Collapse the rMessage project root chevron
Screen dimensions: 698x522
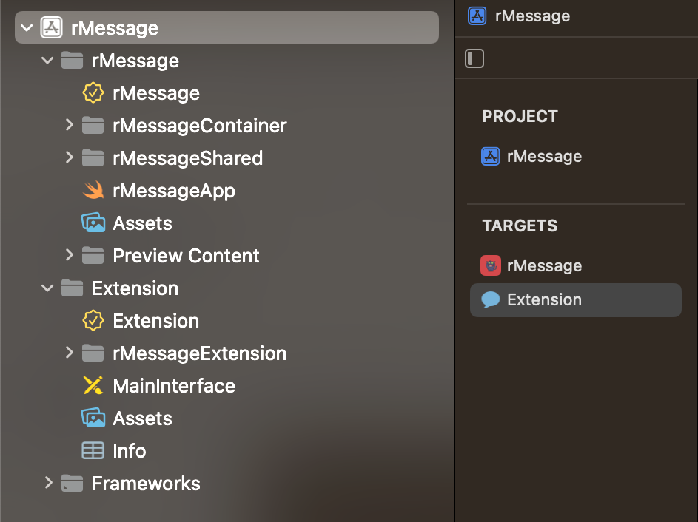tap(27, 28)
